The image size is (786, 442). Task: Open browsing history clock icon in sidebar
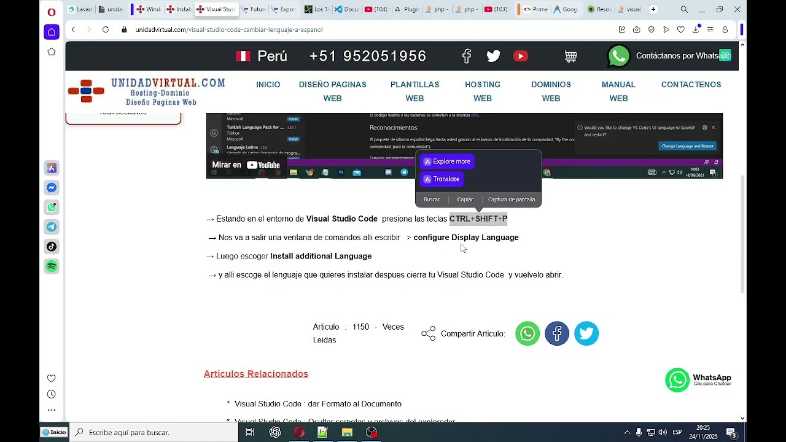tap(52, 394)
